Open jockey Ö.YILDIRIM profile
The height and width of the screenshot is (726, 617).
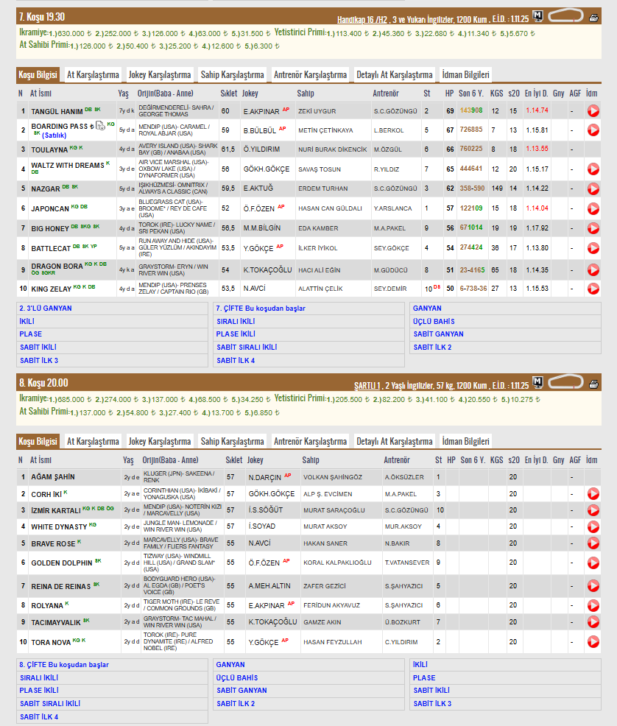coord(261,149)
